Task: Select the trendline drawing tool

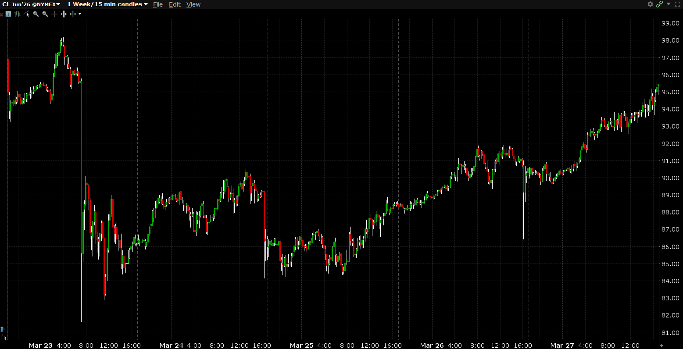Action: pyautogui.click(x=27, y=14)
